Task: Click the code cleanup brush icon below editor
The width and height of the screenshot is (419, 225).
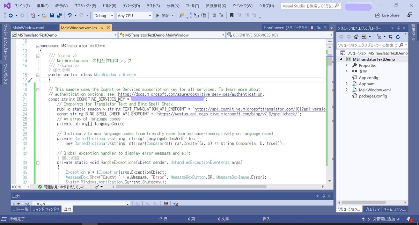Action: pos(97,187)
